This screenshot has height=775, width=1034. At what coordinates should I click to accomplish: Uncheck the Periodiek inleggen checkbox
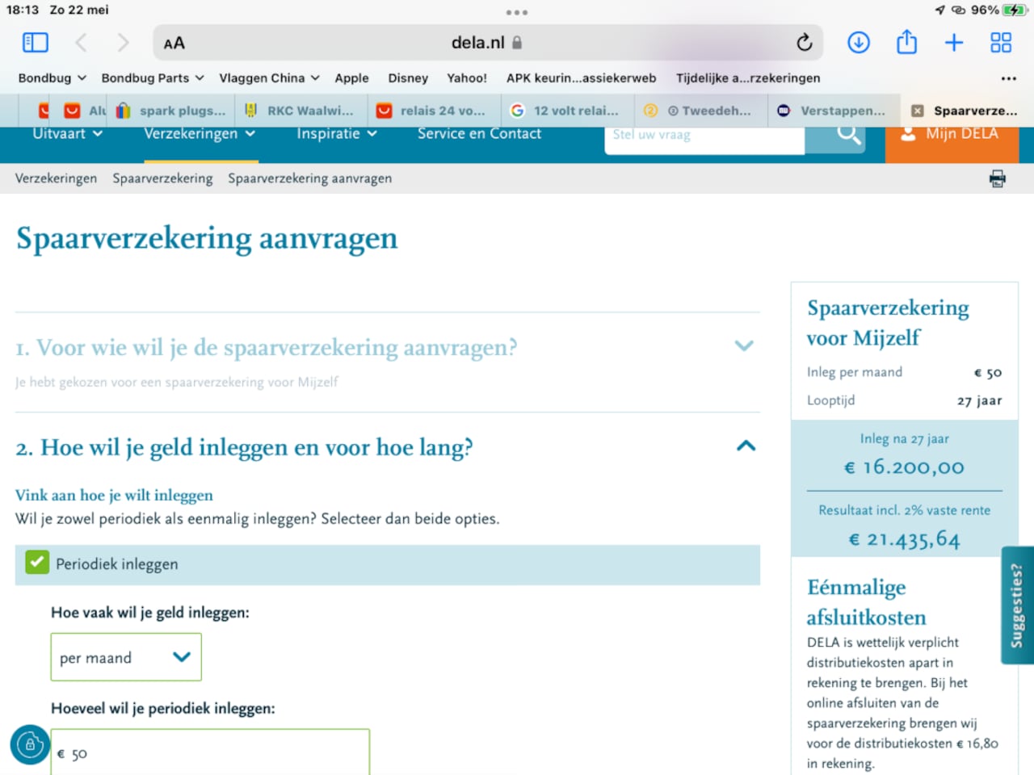click(37, 563)
